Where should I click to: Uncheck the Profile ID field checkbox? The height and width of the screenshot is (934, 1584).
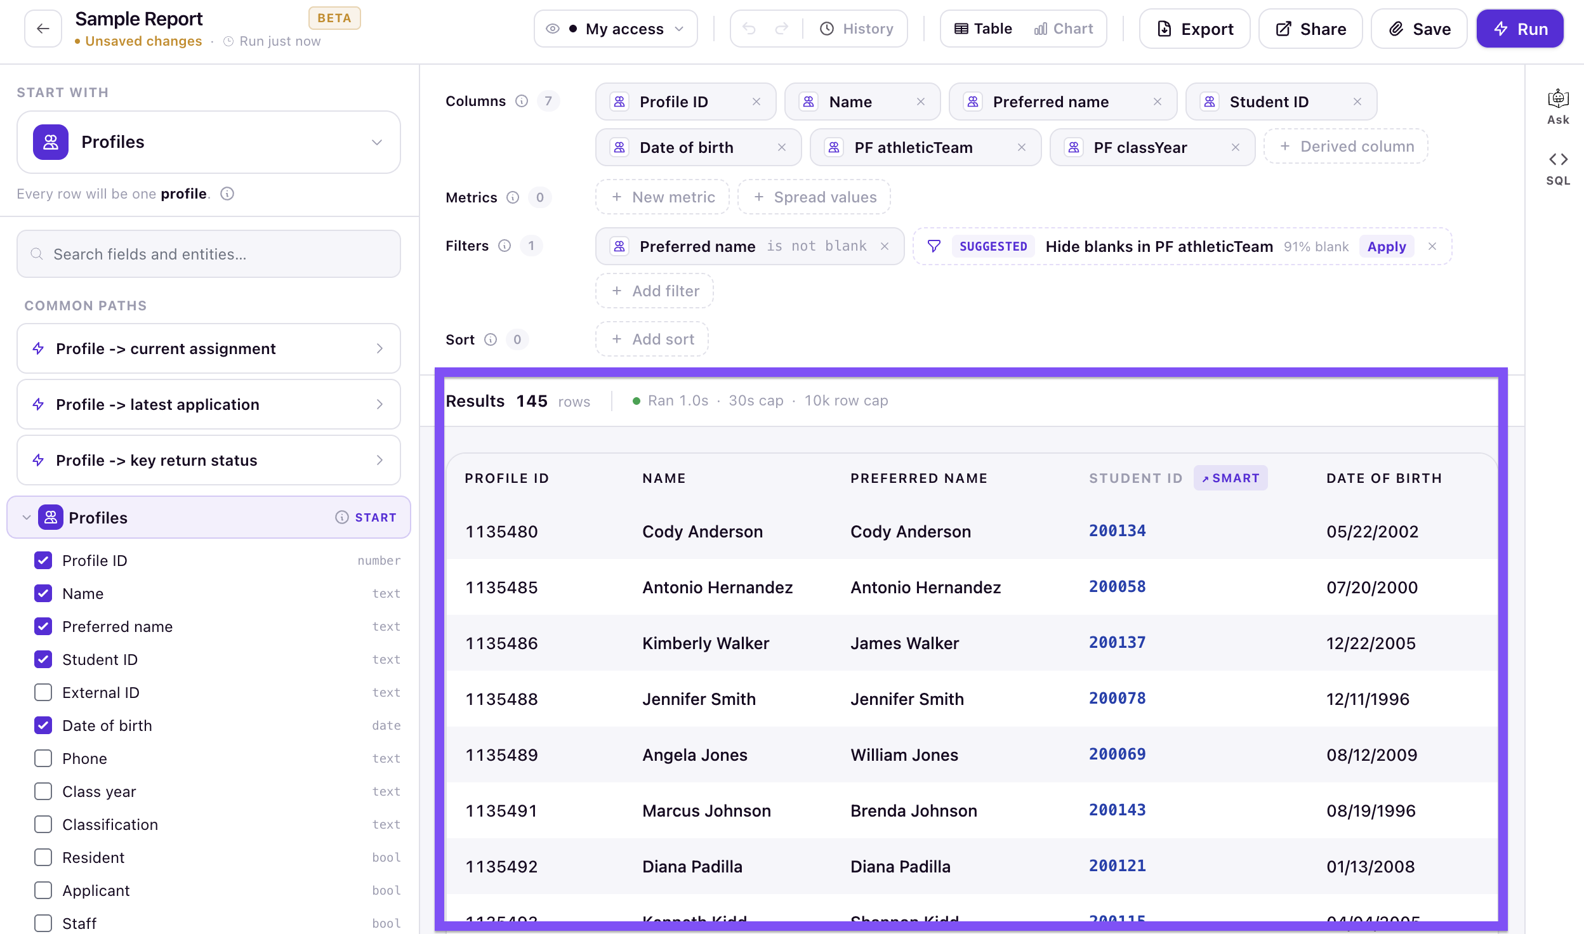[x=43, y=560]
